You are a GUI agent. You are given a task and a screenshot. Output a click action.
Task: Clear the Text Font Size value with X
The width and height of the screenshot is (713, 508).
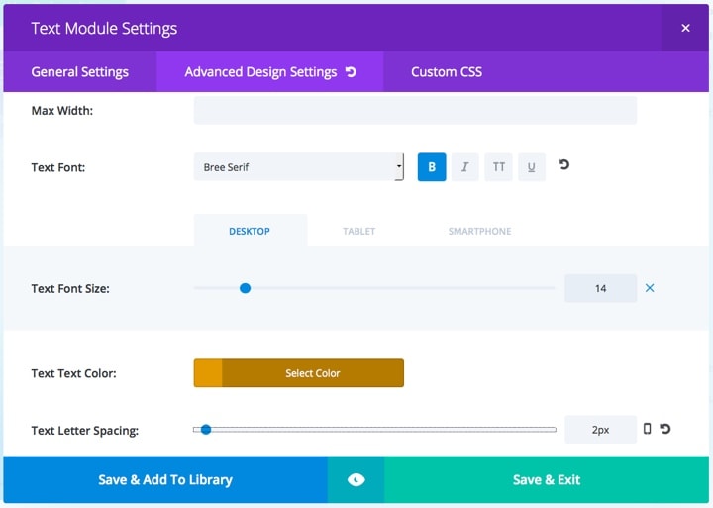[x=650, y=288]
